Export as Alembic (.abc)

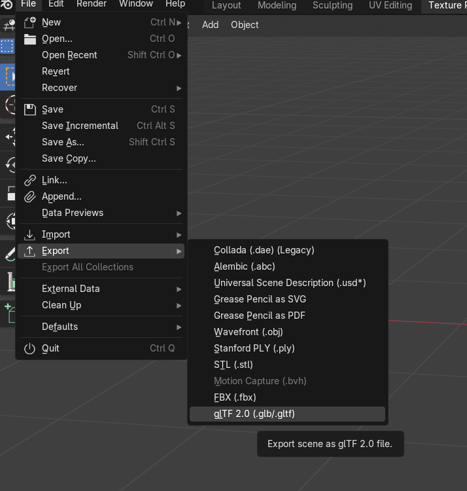pos(287,266)
